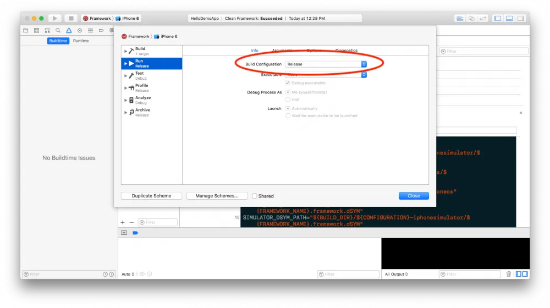Click the Duplicate Scheme button
Viewport: 550px width, 308px height.
(x=152, y=196)
